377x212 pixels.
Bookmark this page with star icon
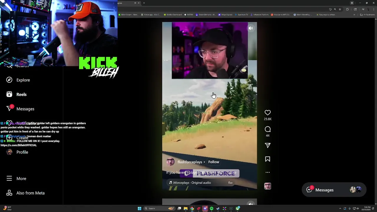click(340, 9)
